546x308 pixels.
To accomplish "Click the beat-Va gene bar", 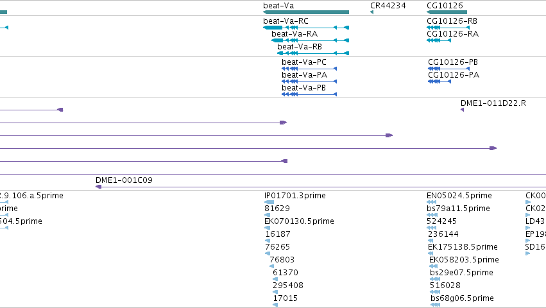I will [x=306, y=12].
